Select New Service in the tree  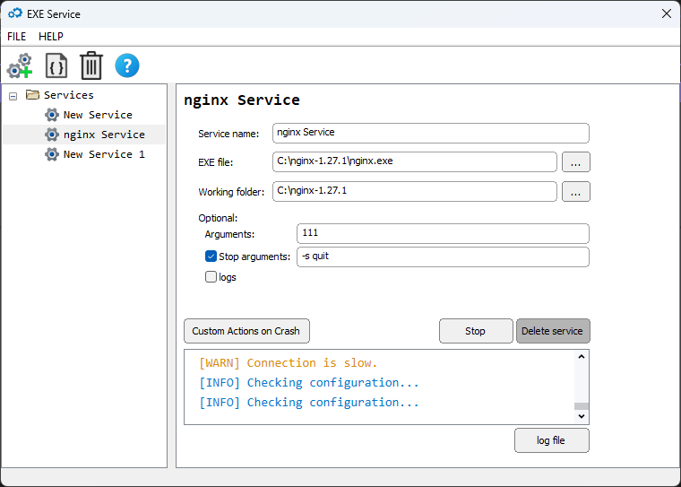click(x=98, y=115)
